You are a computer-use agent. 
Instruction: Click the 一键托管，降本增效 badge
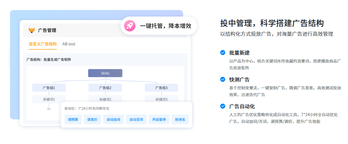(x=159, y=26)
